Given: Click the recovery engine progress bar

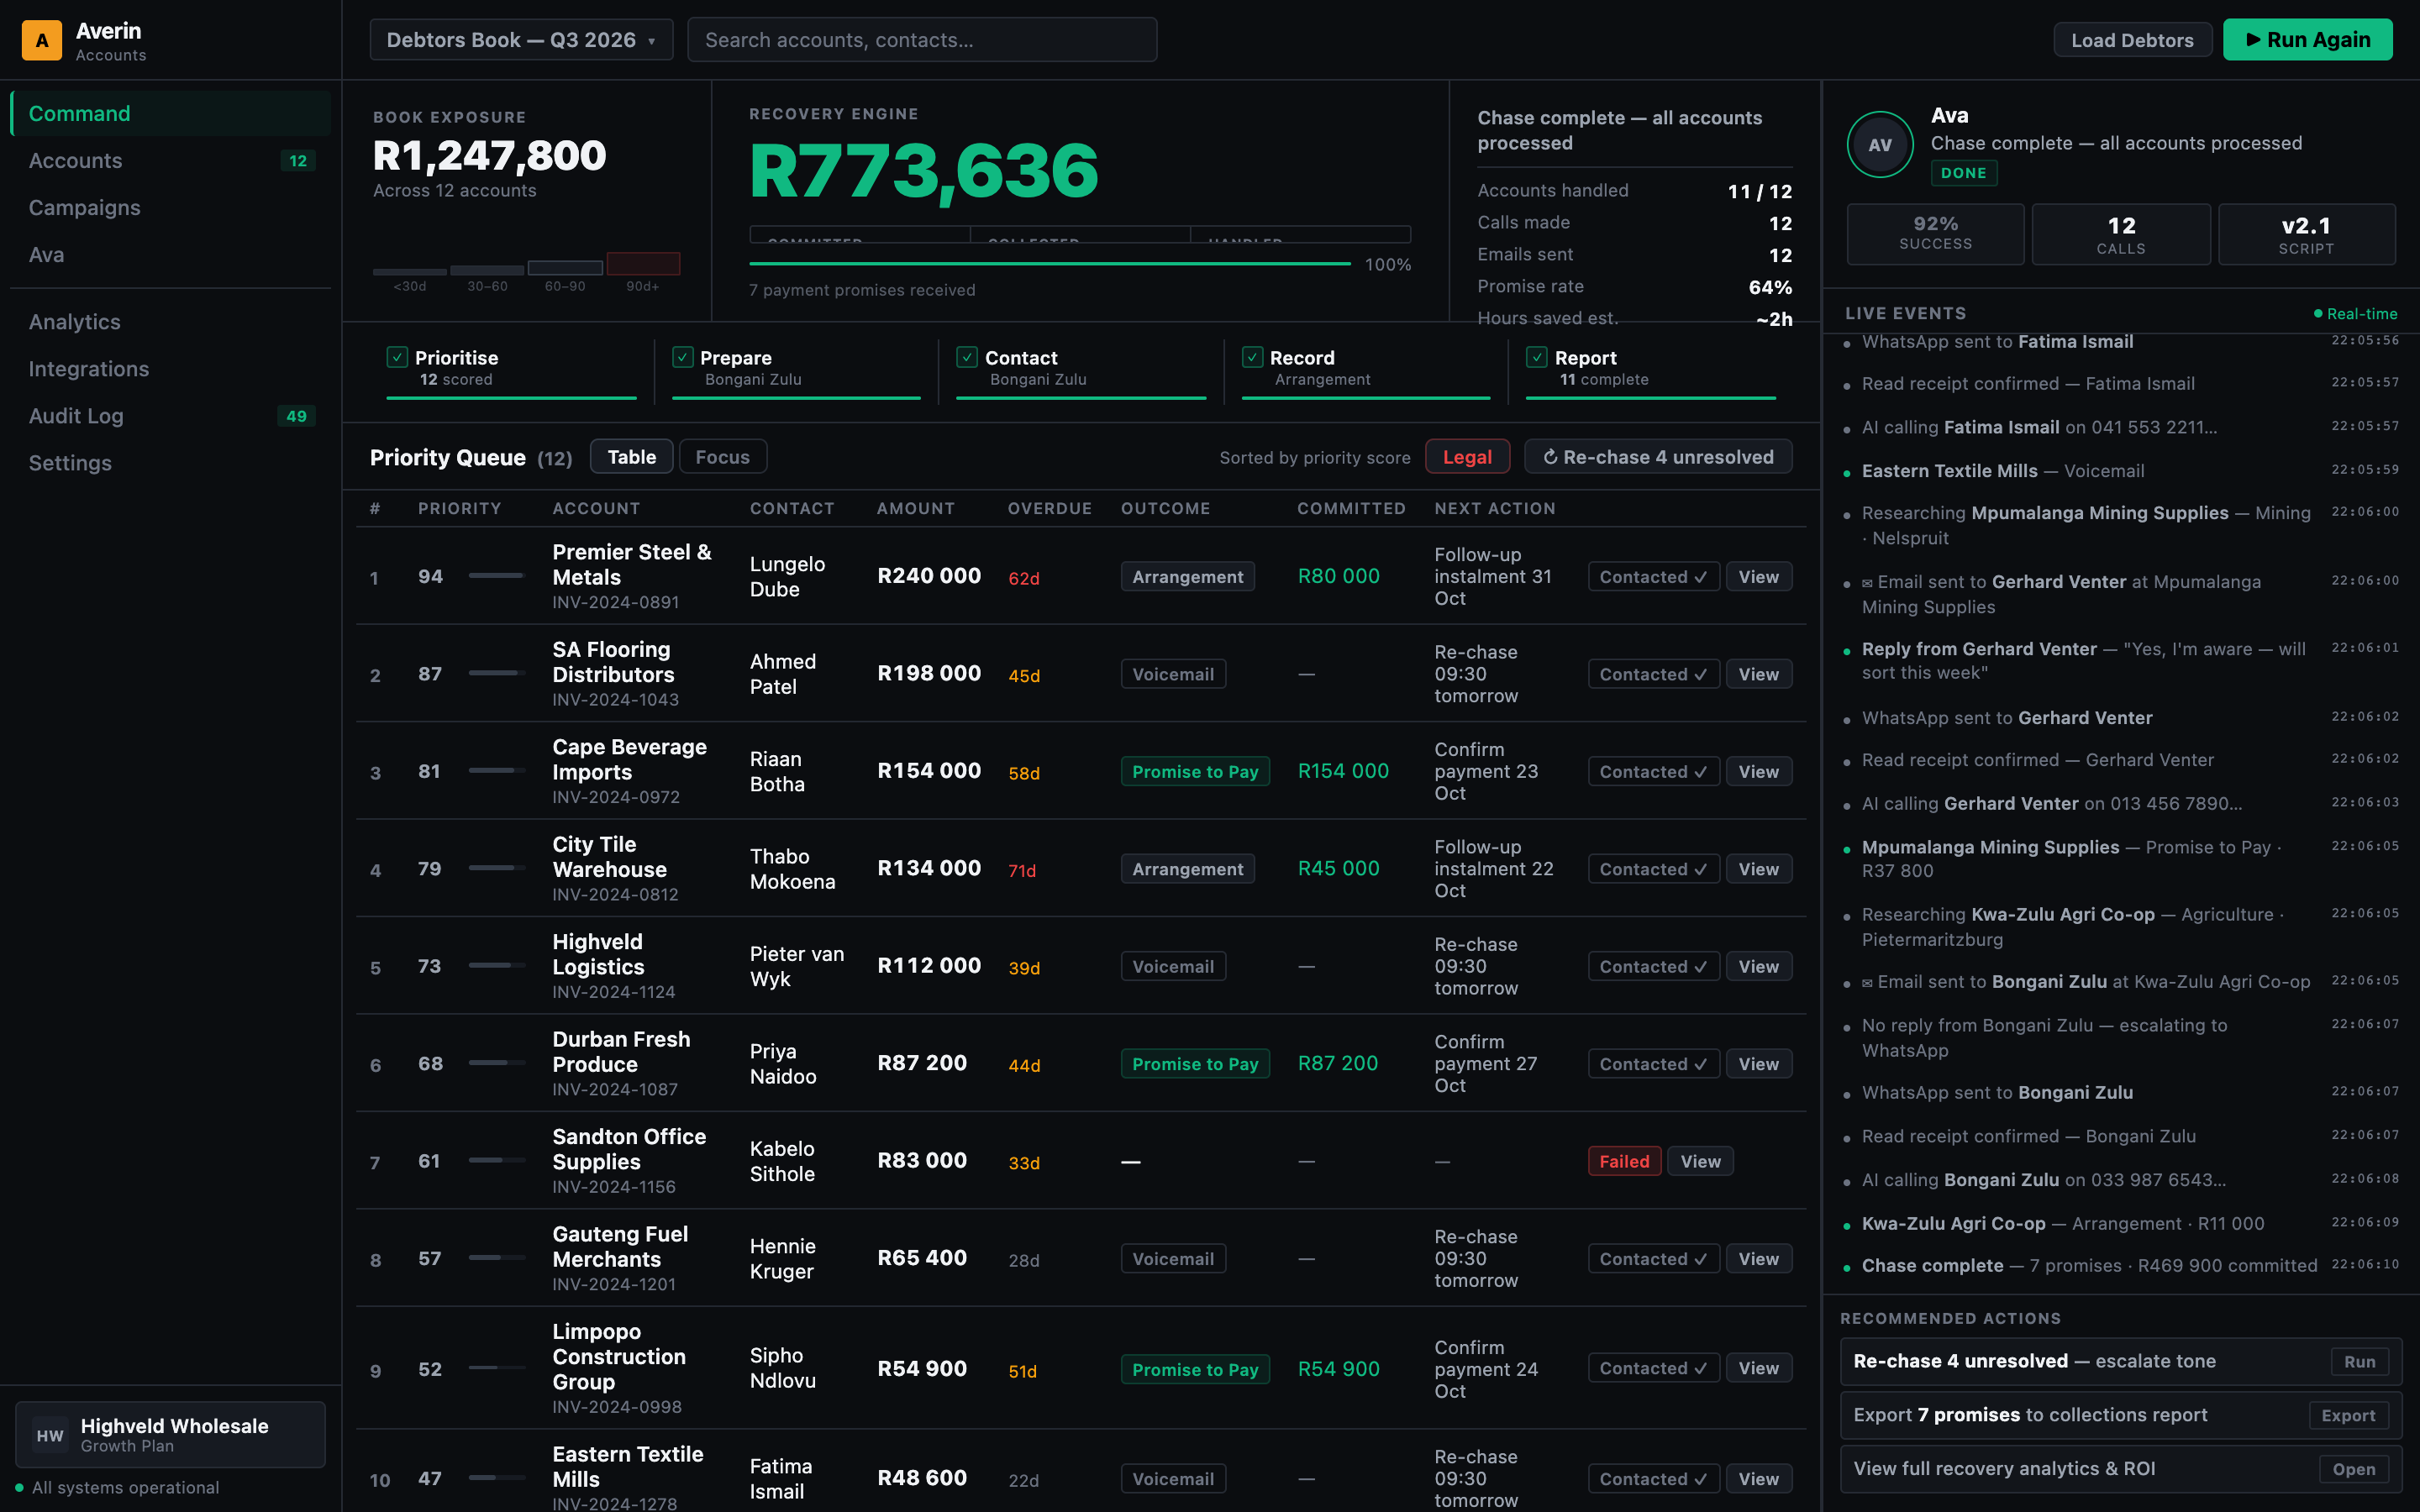Looking at the screenshot, I should (x=1050, y=264).
